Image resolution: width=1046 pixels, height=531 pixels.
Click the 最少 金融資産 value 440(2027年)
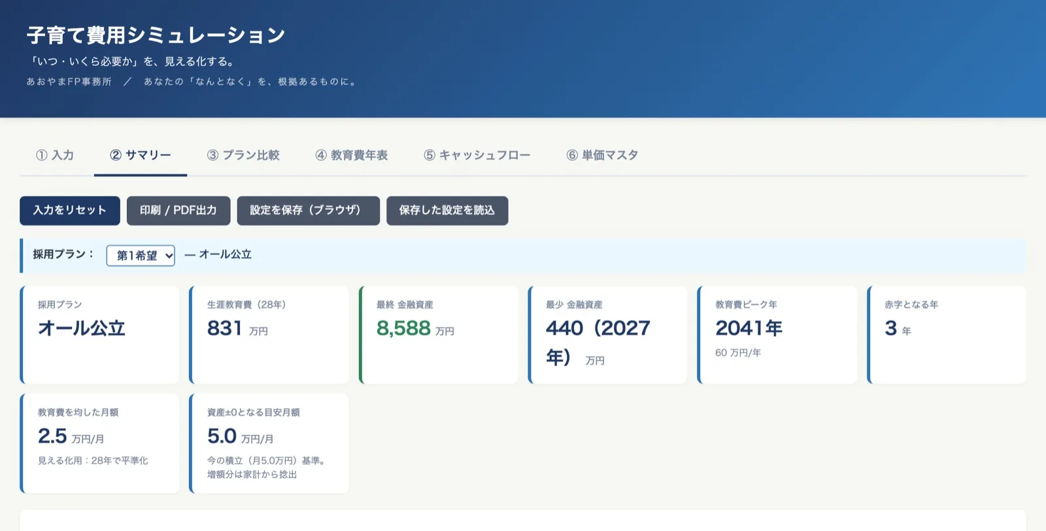(x=598, y=342)
